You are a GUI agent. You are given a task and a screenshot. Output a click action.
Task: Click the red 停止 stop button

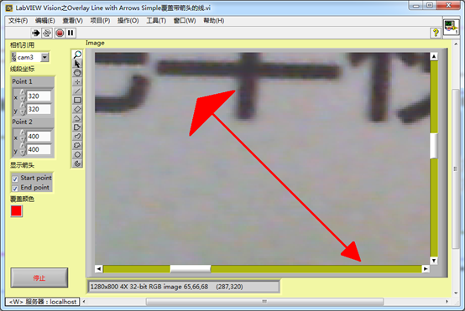pyautogui.click(x=39, y=277)
